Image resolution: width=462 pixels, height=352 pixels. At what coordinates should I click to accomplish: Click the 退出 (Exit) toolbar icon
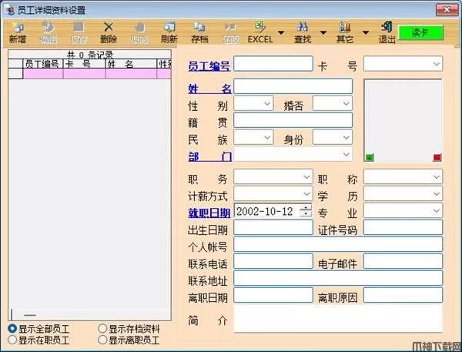[x=387, y=28]
